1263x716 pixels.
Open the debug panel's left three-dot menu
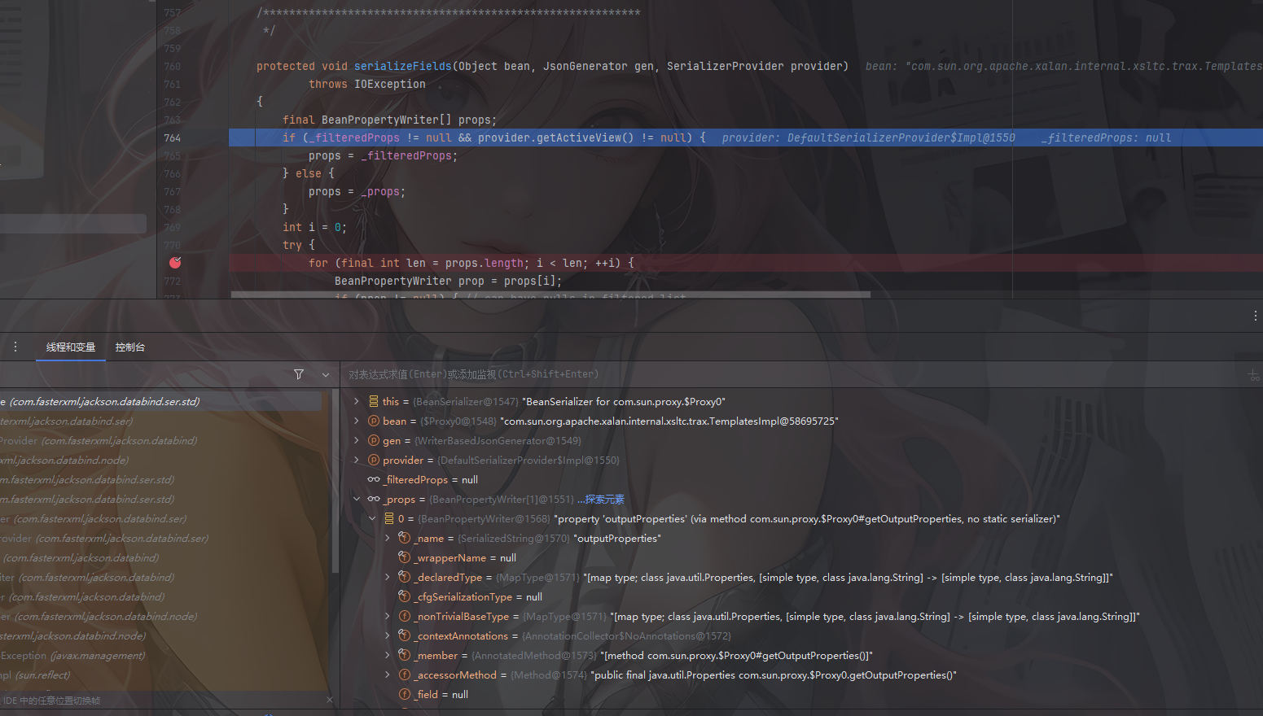15,347
